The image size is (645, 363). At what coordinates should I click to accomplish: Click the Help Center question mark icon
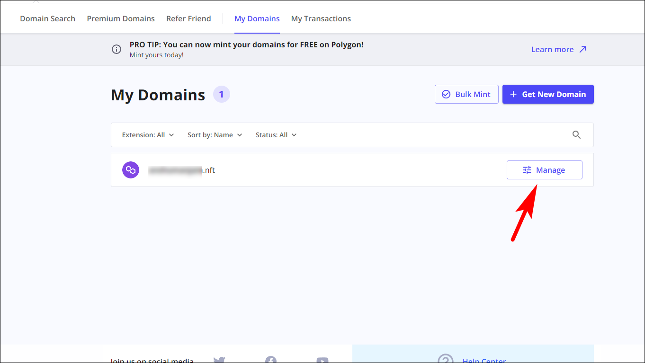point(446,359)
